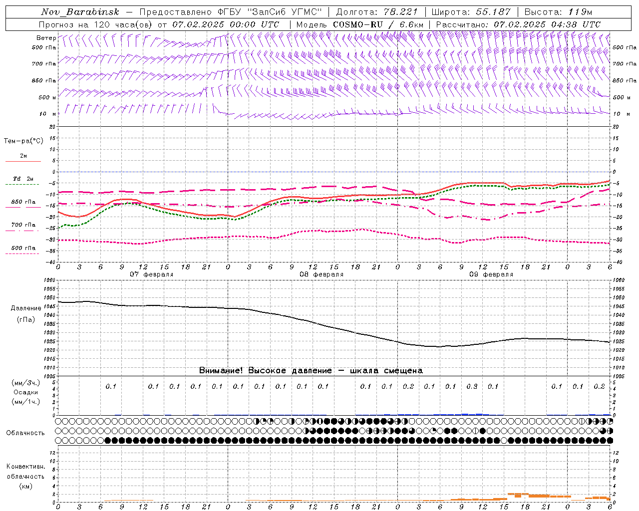Image resolution: width=639 pixels, height=511 pixels.
Task: Click the (мм/3ч.) precipitation unit label
Action: [x=25, y=383]
